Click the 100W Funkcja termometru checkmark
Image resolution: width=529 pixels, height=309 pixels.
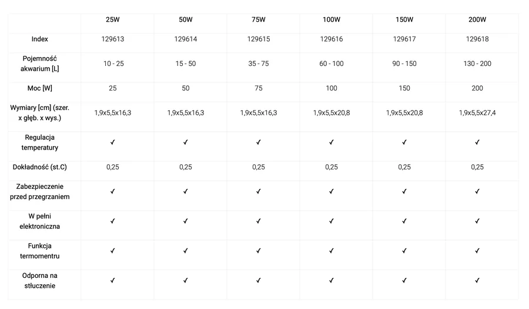[x=332, y=251]
